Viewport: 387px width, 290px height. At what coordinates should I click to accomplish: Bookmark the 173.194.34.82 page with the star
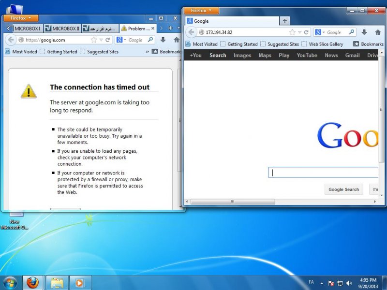click(x=292, y=32)
